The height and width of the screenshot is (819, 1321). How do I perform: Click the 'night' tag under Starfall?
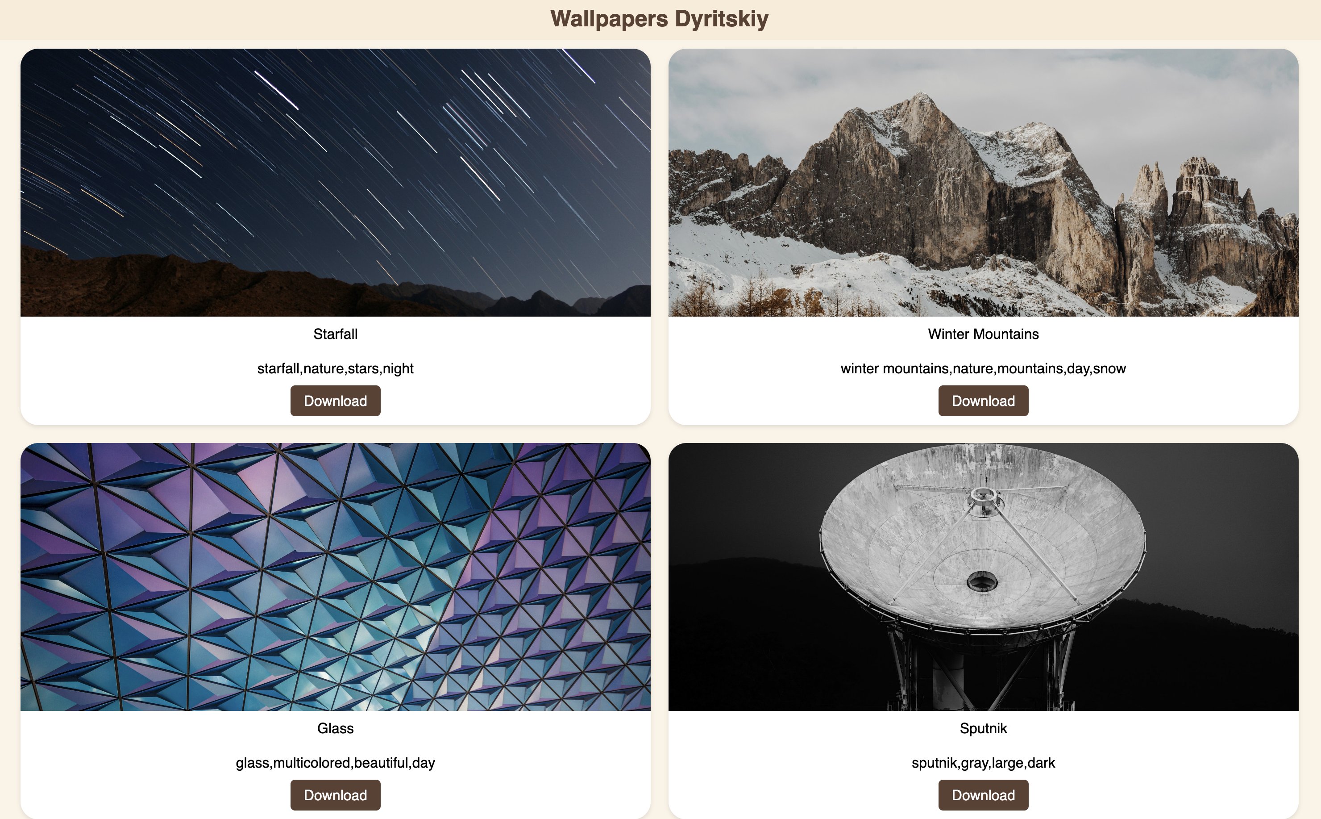pos(398,369)
